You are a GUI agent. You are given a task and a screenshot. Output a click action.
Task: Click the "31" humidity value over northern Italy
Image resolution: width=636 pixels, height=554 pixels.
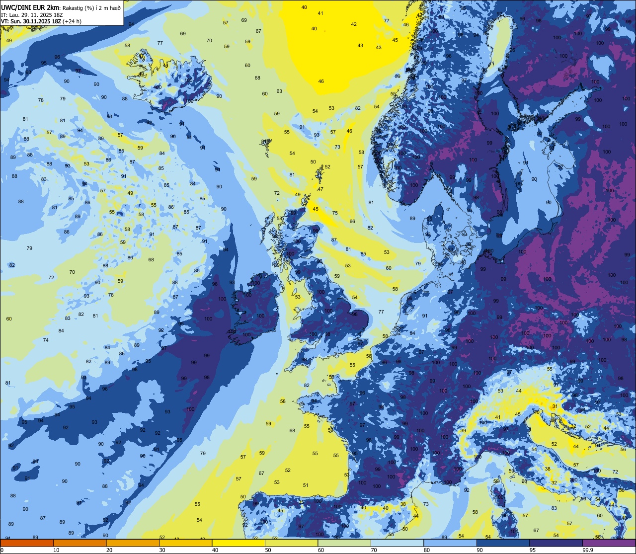click(554, 406)
